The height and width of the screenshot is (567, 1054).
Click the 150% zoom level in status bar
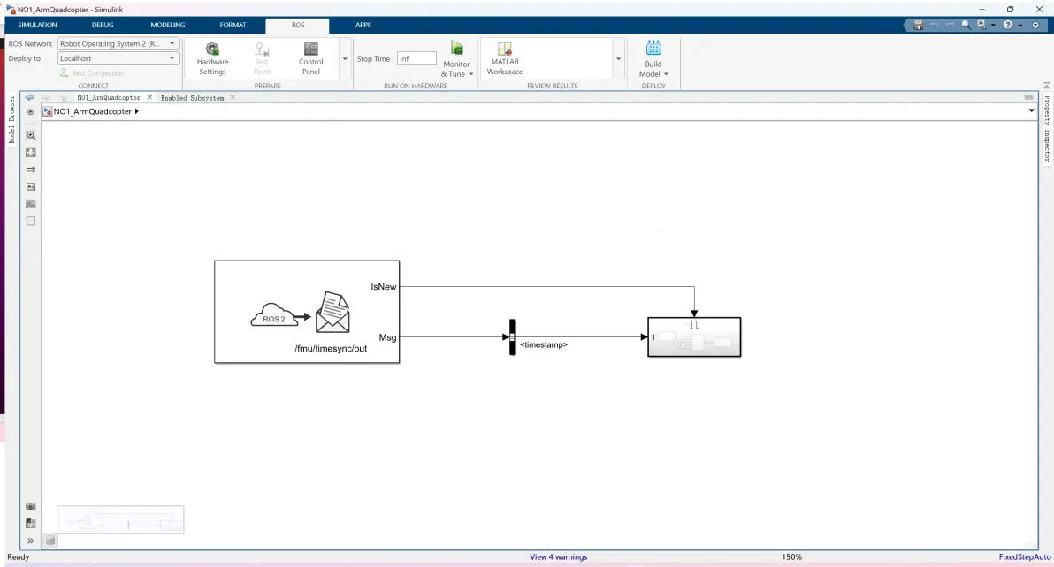(x=791, y=557)
